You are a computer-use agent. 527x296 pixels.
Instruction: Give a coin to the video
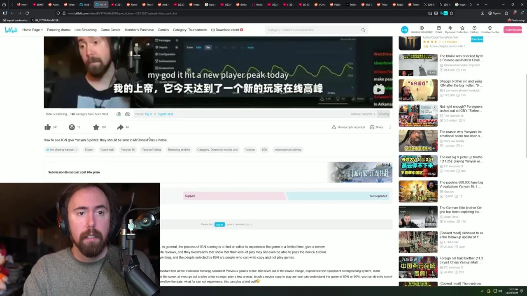[x=72, y=127]
